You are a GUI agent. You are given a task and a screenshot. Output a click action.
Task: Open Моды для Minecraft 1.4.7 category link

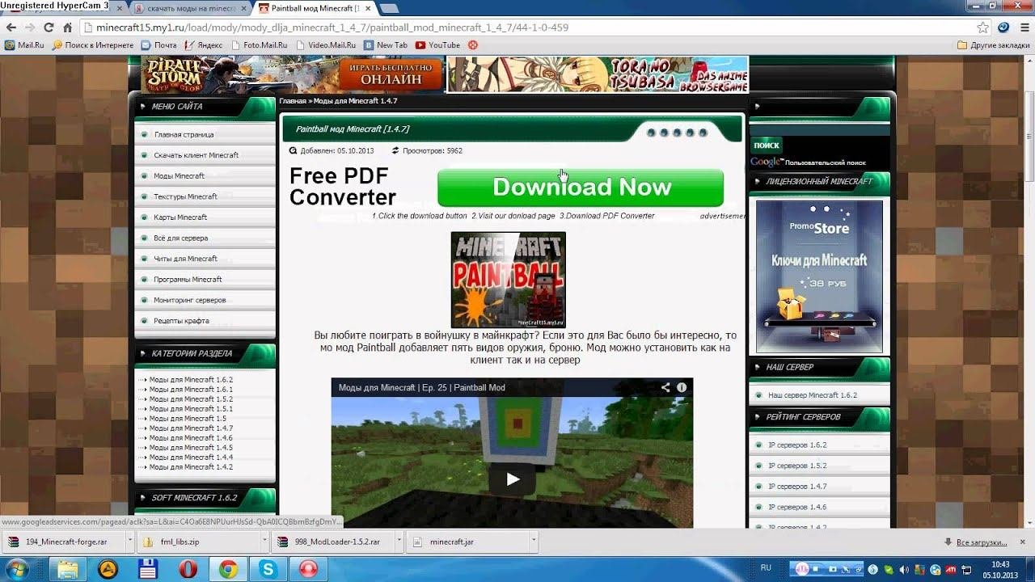(191, 428)
